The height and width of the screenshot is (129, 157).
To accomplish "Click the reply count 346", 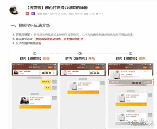I will pos(92,14).
